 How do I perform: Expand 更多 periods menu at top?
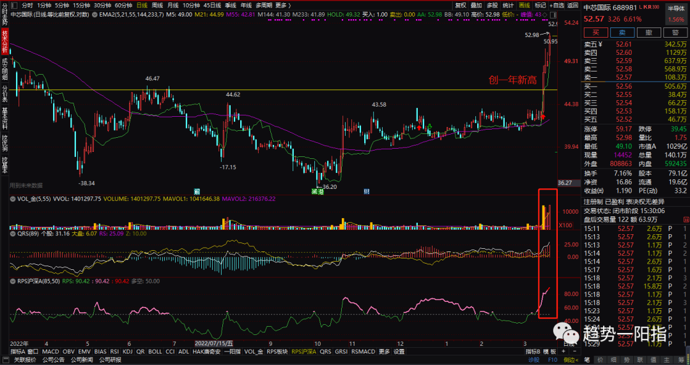tap(283, 5)
